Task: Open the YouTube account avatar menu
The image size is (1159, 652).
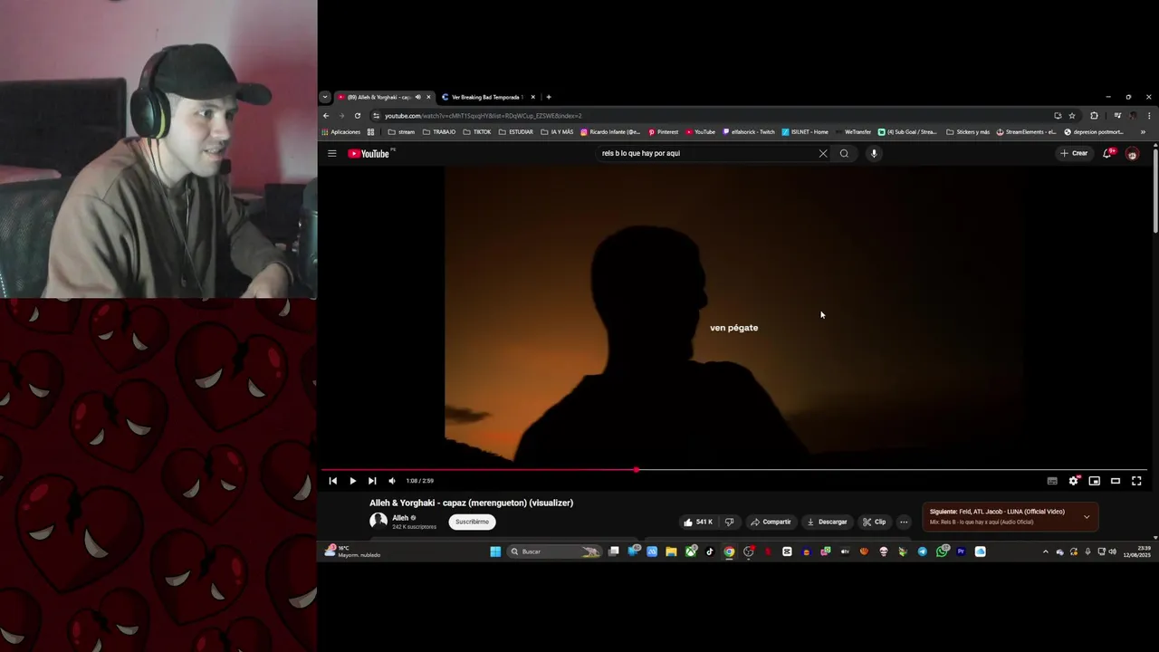Action: pyautogui.click(x=1132, y=153)
